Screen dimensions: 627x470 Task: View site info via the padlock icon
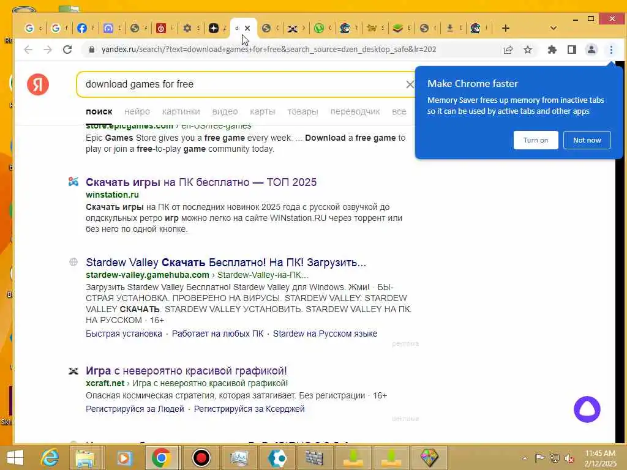coord(92,50)
